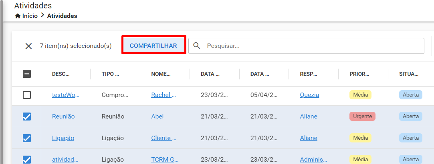Go to Início breadcrumb link
Image resolution: width=434 pixels, height=164 pixels.
(30, 16)
